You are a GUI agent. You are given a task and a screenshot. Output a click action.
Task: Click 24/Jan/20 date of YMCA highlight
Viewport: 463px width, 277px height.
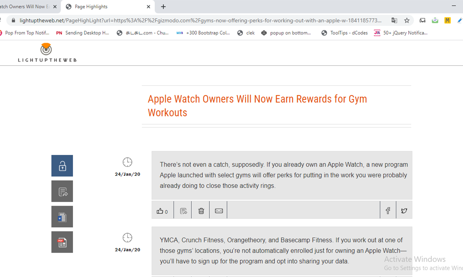128,250
